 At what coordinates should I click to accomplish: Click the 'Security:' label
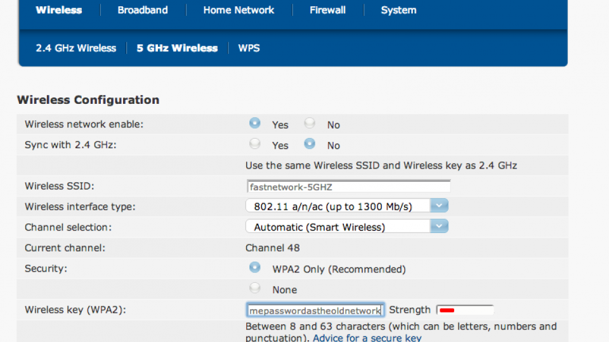(46, 269)
